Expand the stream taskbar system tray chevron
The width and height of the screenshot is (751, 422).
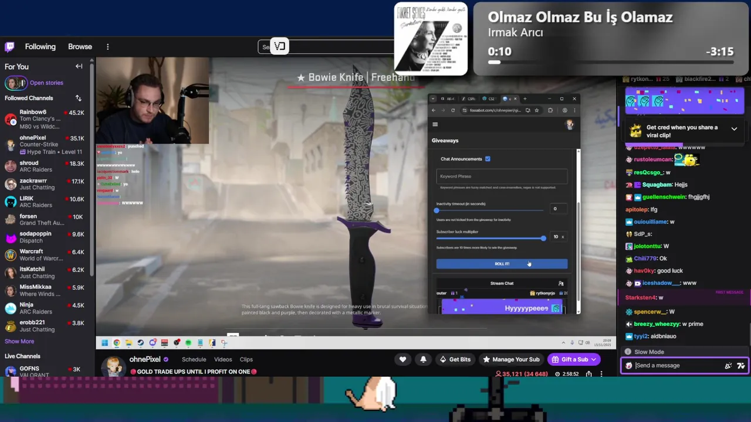[563, 343]
